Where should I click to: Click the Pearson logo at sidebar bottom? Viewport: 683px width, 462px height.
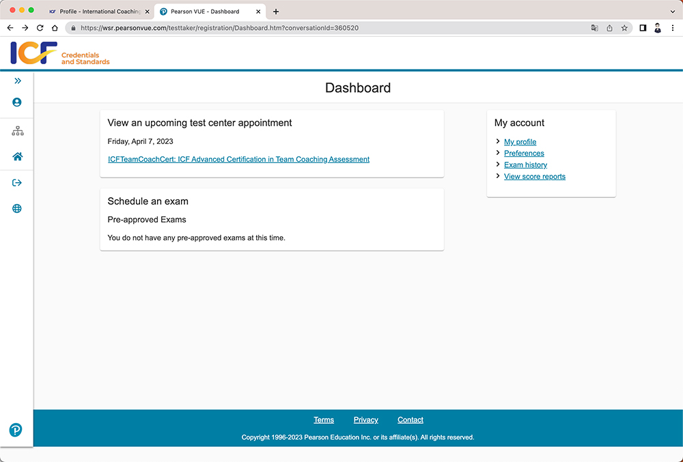click(16, 430)
